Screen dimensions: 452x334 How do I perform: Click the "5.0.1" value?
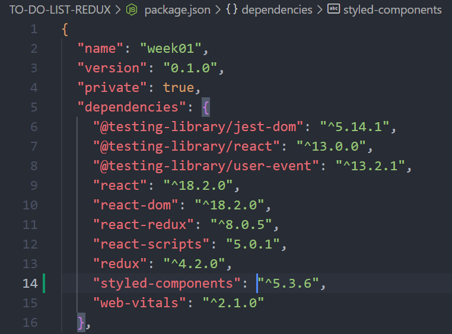point(253,244)
